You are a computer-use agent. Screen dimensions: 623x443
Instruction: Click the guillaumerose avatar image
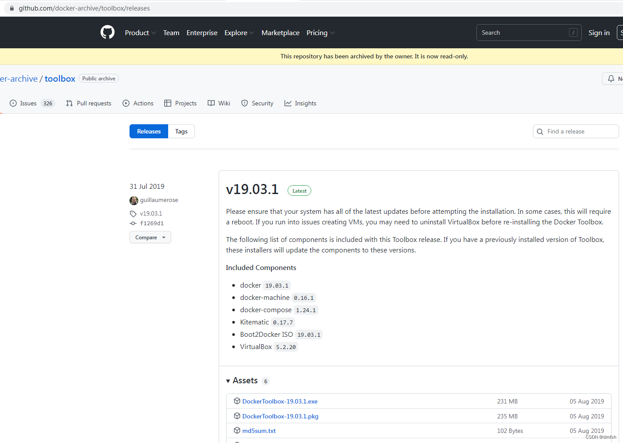click(x=134, y=200)
